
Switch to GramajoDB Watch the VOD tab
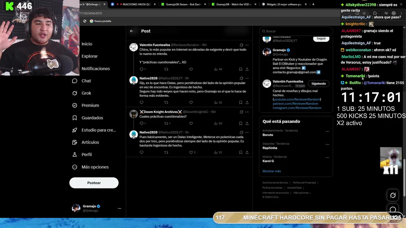click(234, 4)
